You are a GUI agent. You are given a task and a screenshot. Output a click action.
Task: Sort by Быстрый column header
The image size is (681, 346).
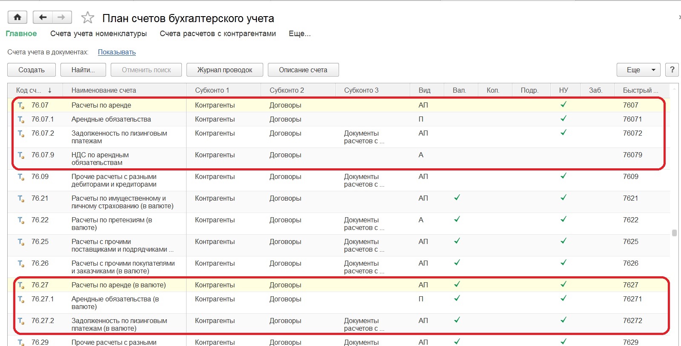tap(642, 90)
